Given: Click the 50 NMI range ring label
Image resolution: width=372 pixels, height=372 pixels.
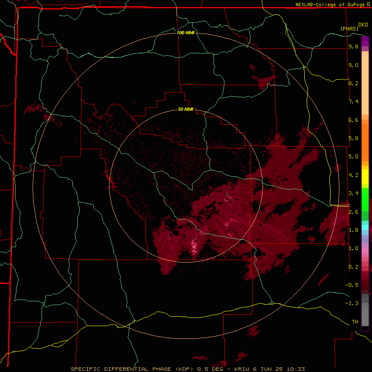Looking at the screenshot, I should pyautogui.click(x=186, y=110).
